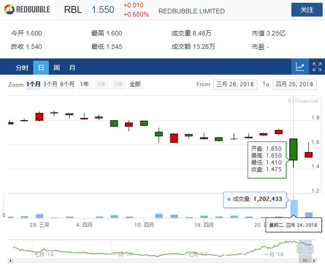Image resolution: width=325 pixels, height=264 pixels.
Task: Click the 关注 follow button
Action: [307, 10]
